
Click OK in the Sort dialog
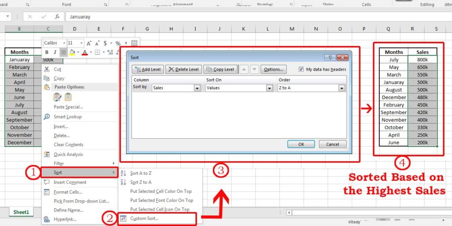coord(301,144)
